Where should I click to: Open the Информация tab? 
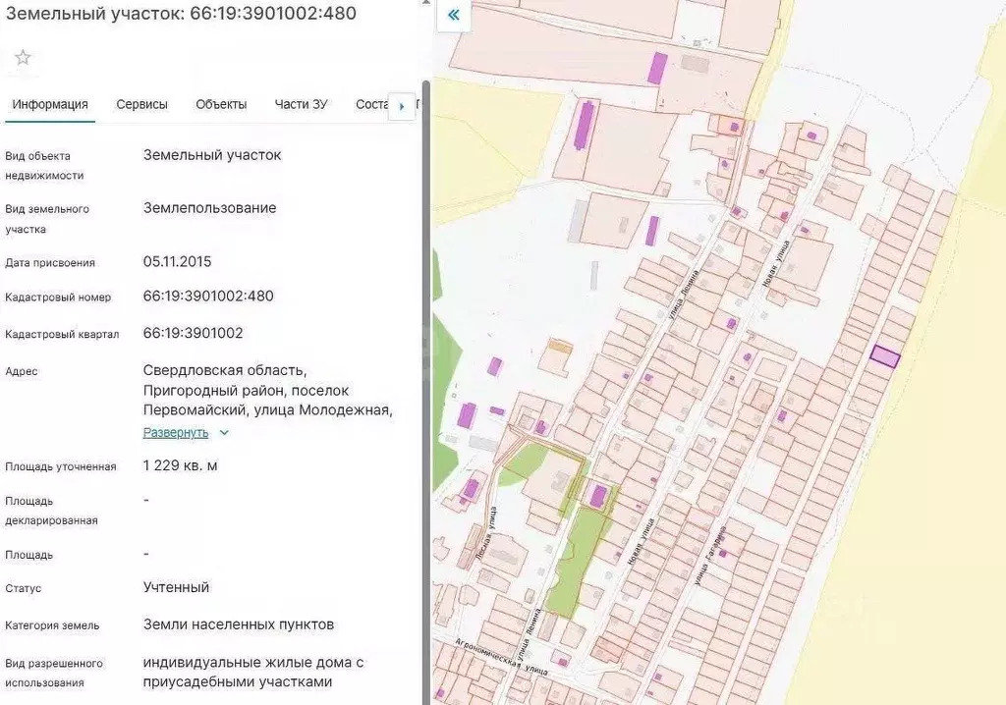(x=50, y=104)
